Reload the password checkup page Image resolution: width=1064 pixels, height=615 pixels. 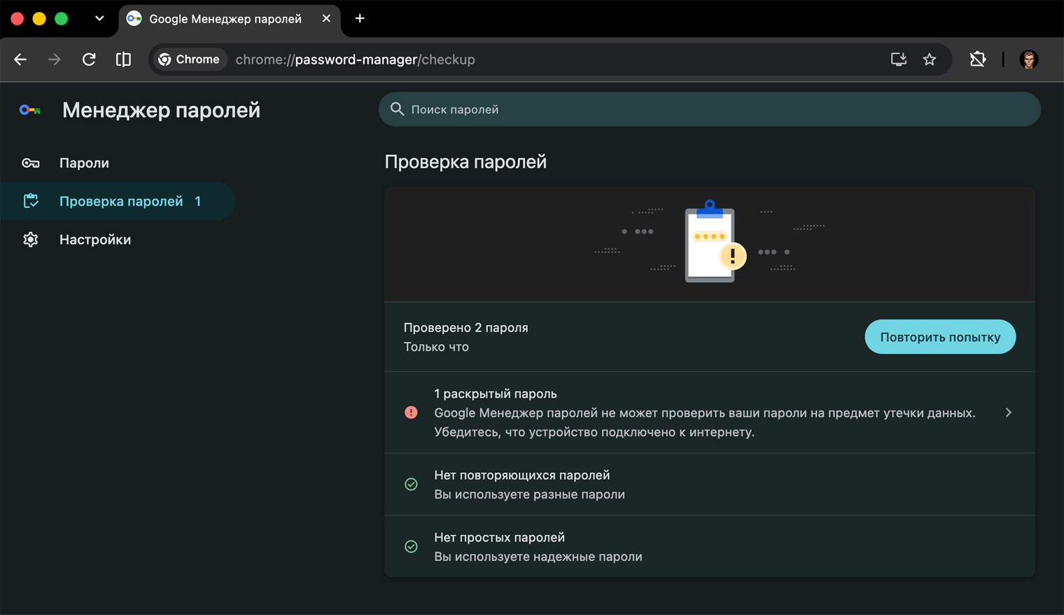click(89, 60)
